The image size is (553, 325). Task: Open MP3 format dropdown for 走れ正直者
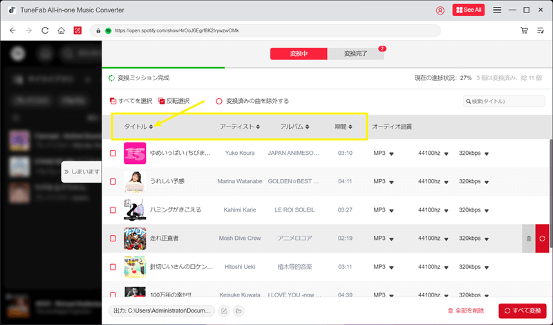391,239
